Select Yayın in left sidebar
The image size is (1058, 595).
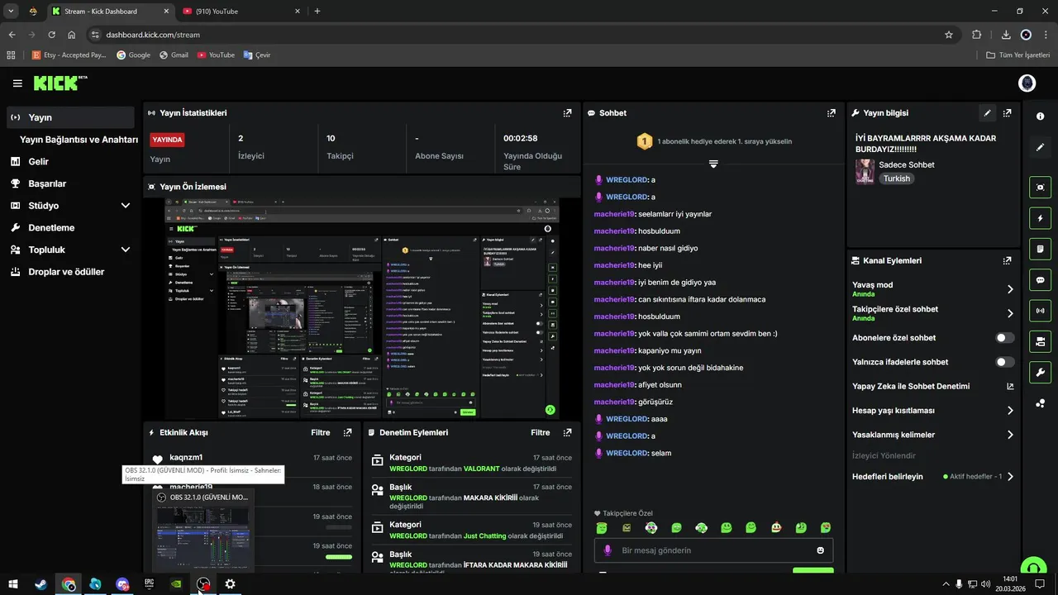pyautogui.click(x=70, y=117)
